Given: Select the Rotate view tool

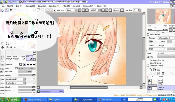Looking at the screenshot, I should pyautogui.click(x=15, y=47).
